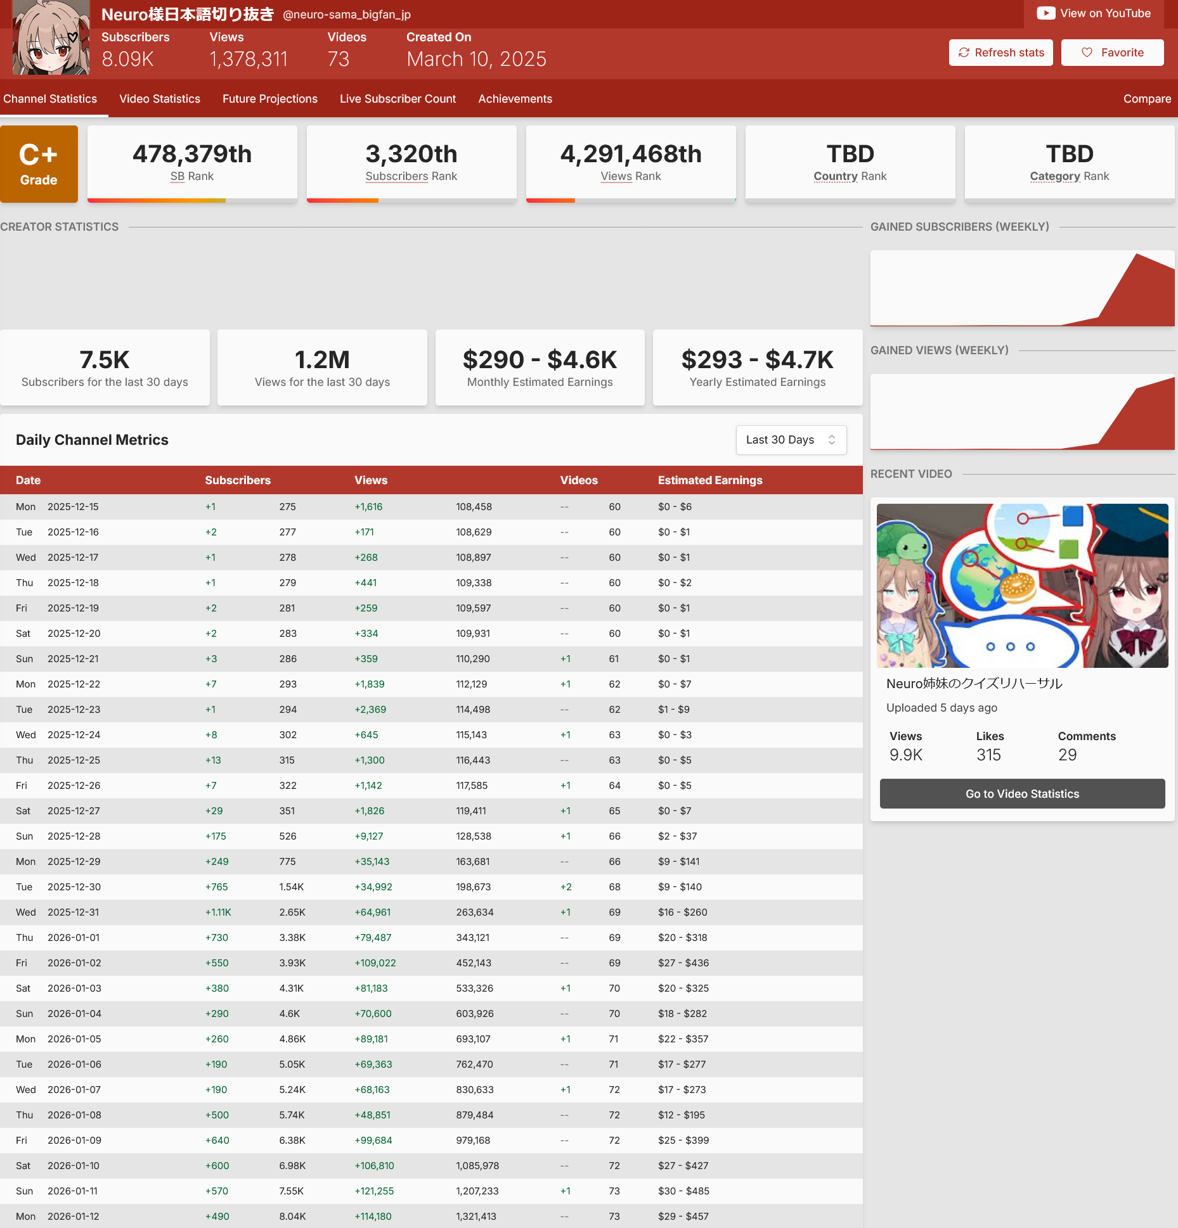Click the Category Rank label
1178x1228 pixels.
click(x=1069, y=176)
